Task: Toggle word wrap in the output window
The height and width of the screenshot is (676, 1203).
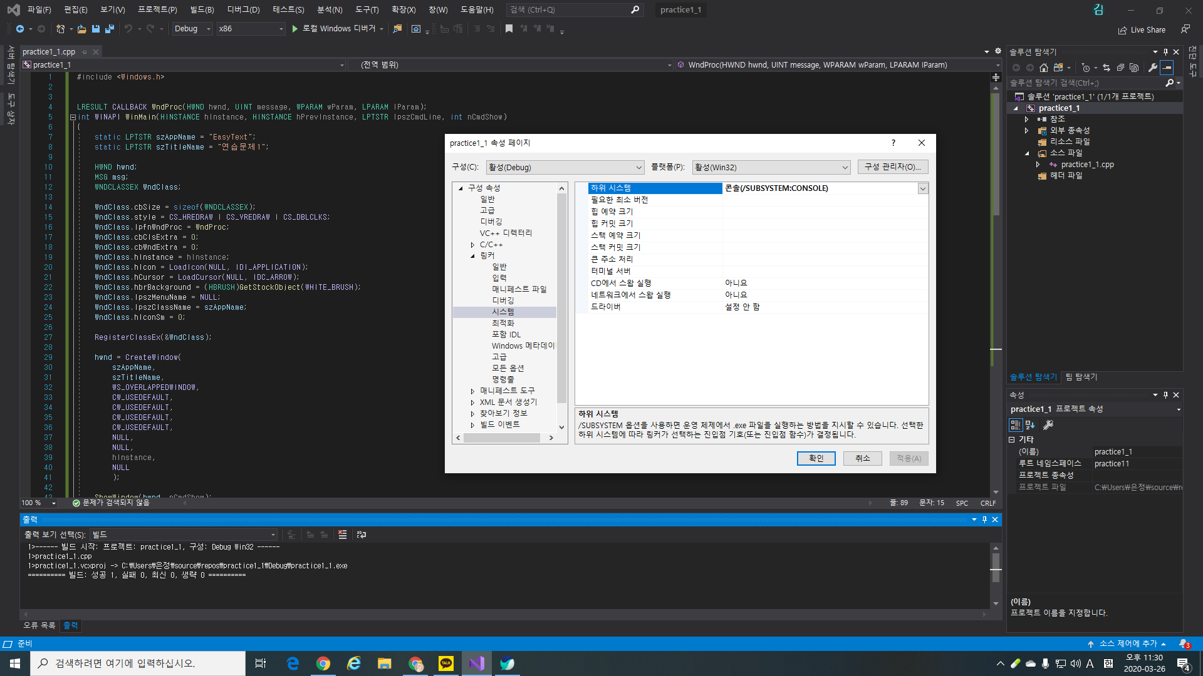Action: click(362, 535)
